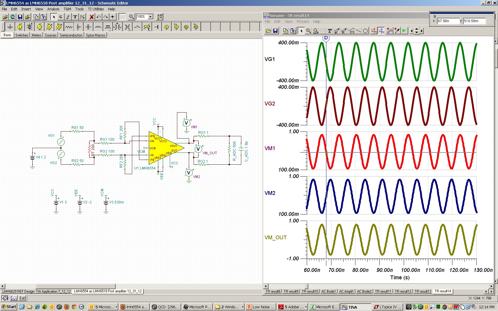This screenshot has height=311, width=498.
Task: Click the Windows Start button
Action: (9, 307)
